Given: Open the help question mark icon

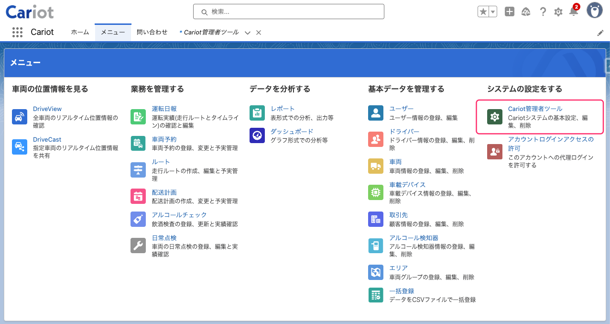Looking at the screenshot, I should pyautogui.click(x=543, y=12).
